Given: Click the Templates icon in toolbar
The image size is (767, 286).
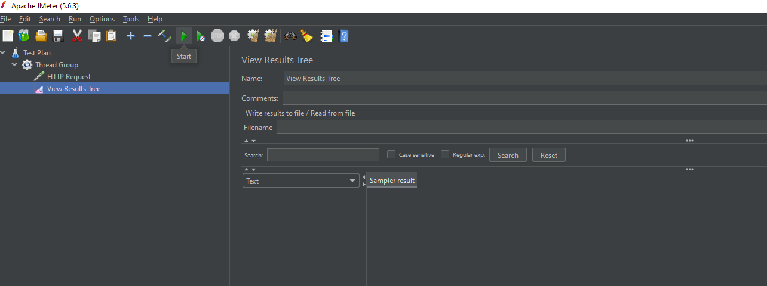Looking at the screenshot, I should tap(24, 36).
